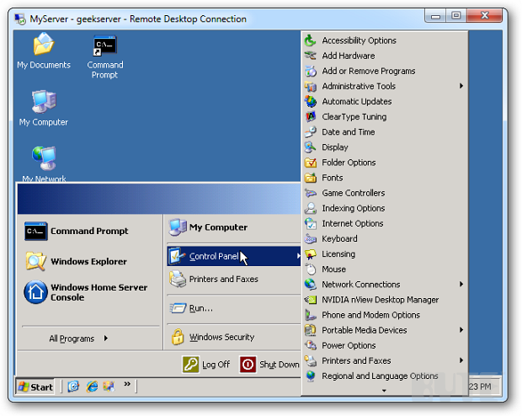
Task: Expand the All Programs arrow
Action: [106, 339]
